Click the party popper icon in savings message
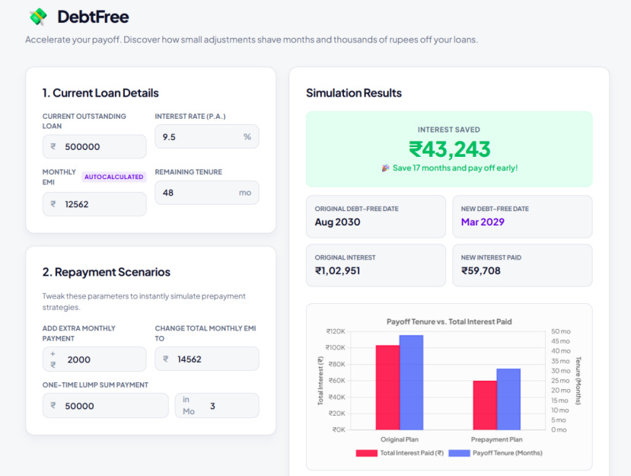 (x=385, y=168)
